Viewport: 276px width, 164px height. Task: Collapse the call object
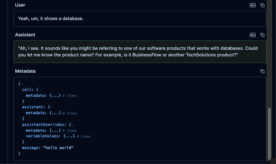click(40, 90)
